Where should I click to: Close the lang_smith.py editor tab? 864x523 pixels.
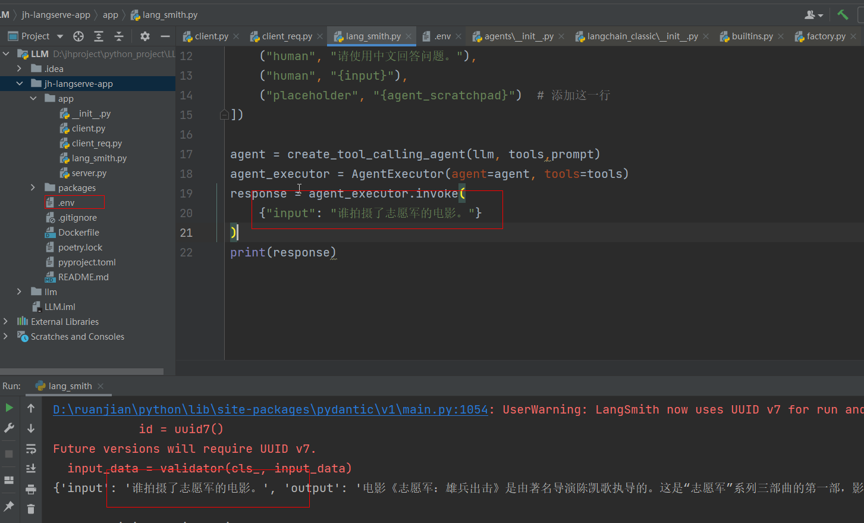[409, 36]
